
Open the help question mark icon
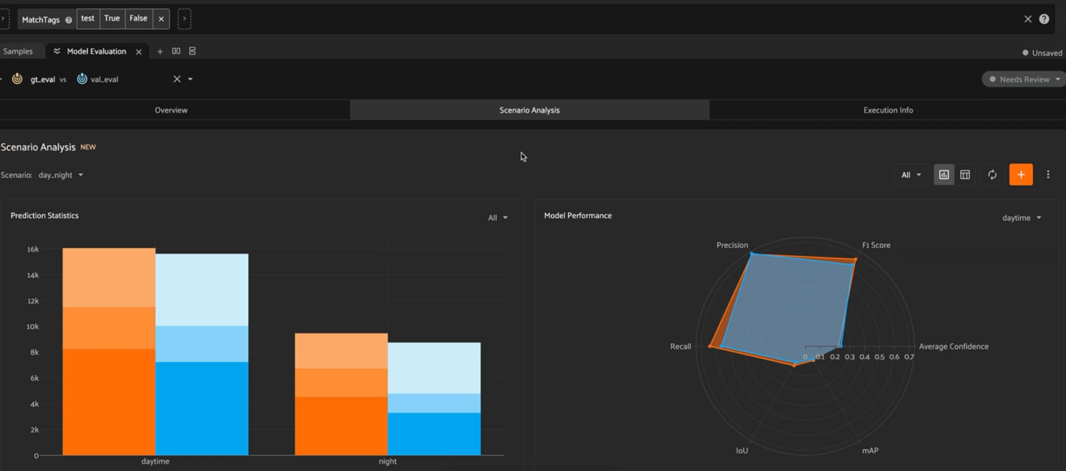tap(1044, 19)
